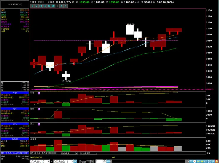
Task: Click the 1105.00 high price label on chart
Action: point(130,24)
